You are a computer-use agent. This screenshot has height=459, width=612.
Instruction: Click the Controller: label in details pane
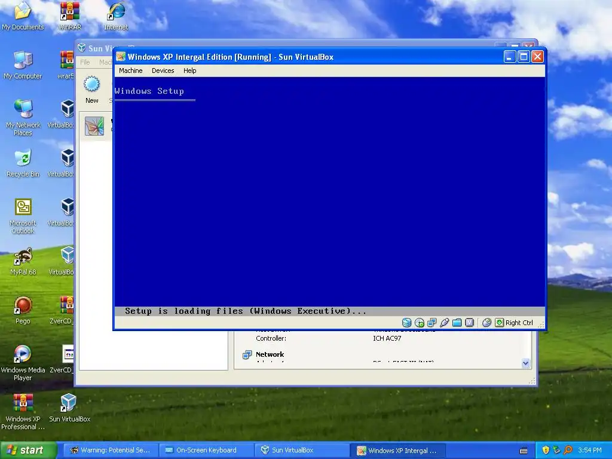pos(271,338)
